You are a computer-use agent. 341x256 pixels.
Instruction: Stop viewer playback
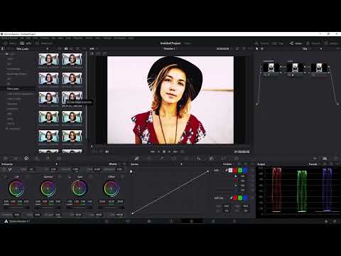coord(164,151)
